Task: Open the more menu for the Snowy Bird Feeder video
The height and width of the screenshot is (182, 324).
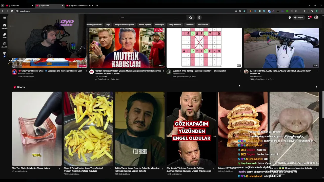Action: point(86,71)
